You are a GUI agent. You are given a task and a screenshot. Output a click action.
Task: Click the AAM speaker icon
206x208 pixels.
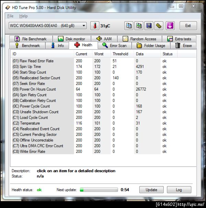99,38
